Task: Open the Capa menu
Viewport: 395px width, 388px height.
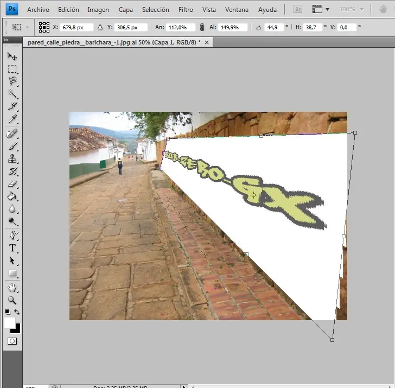Action: click(126, 10)
